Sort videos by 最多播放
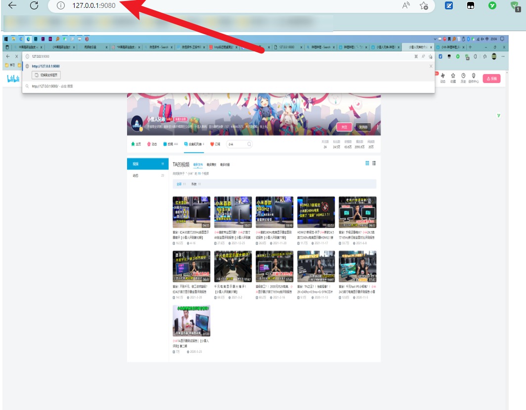 (x=211, y=164)
